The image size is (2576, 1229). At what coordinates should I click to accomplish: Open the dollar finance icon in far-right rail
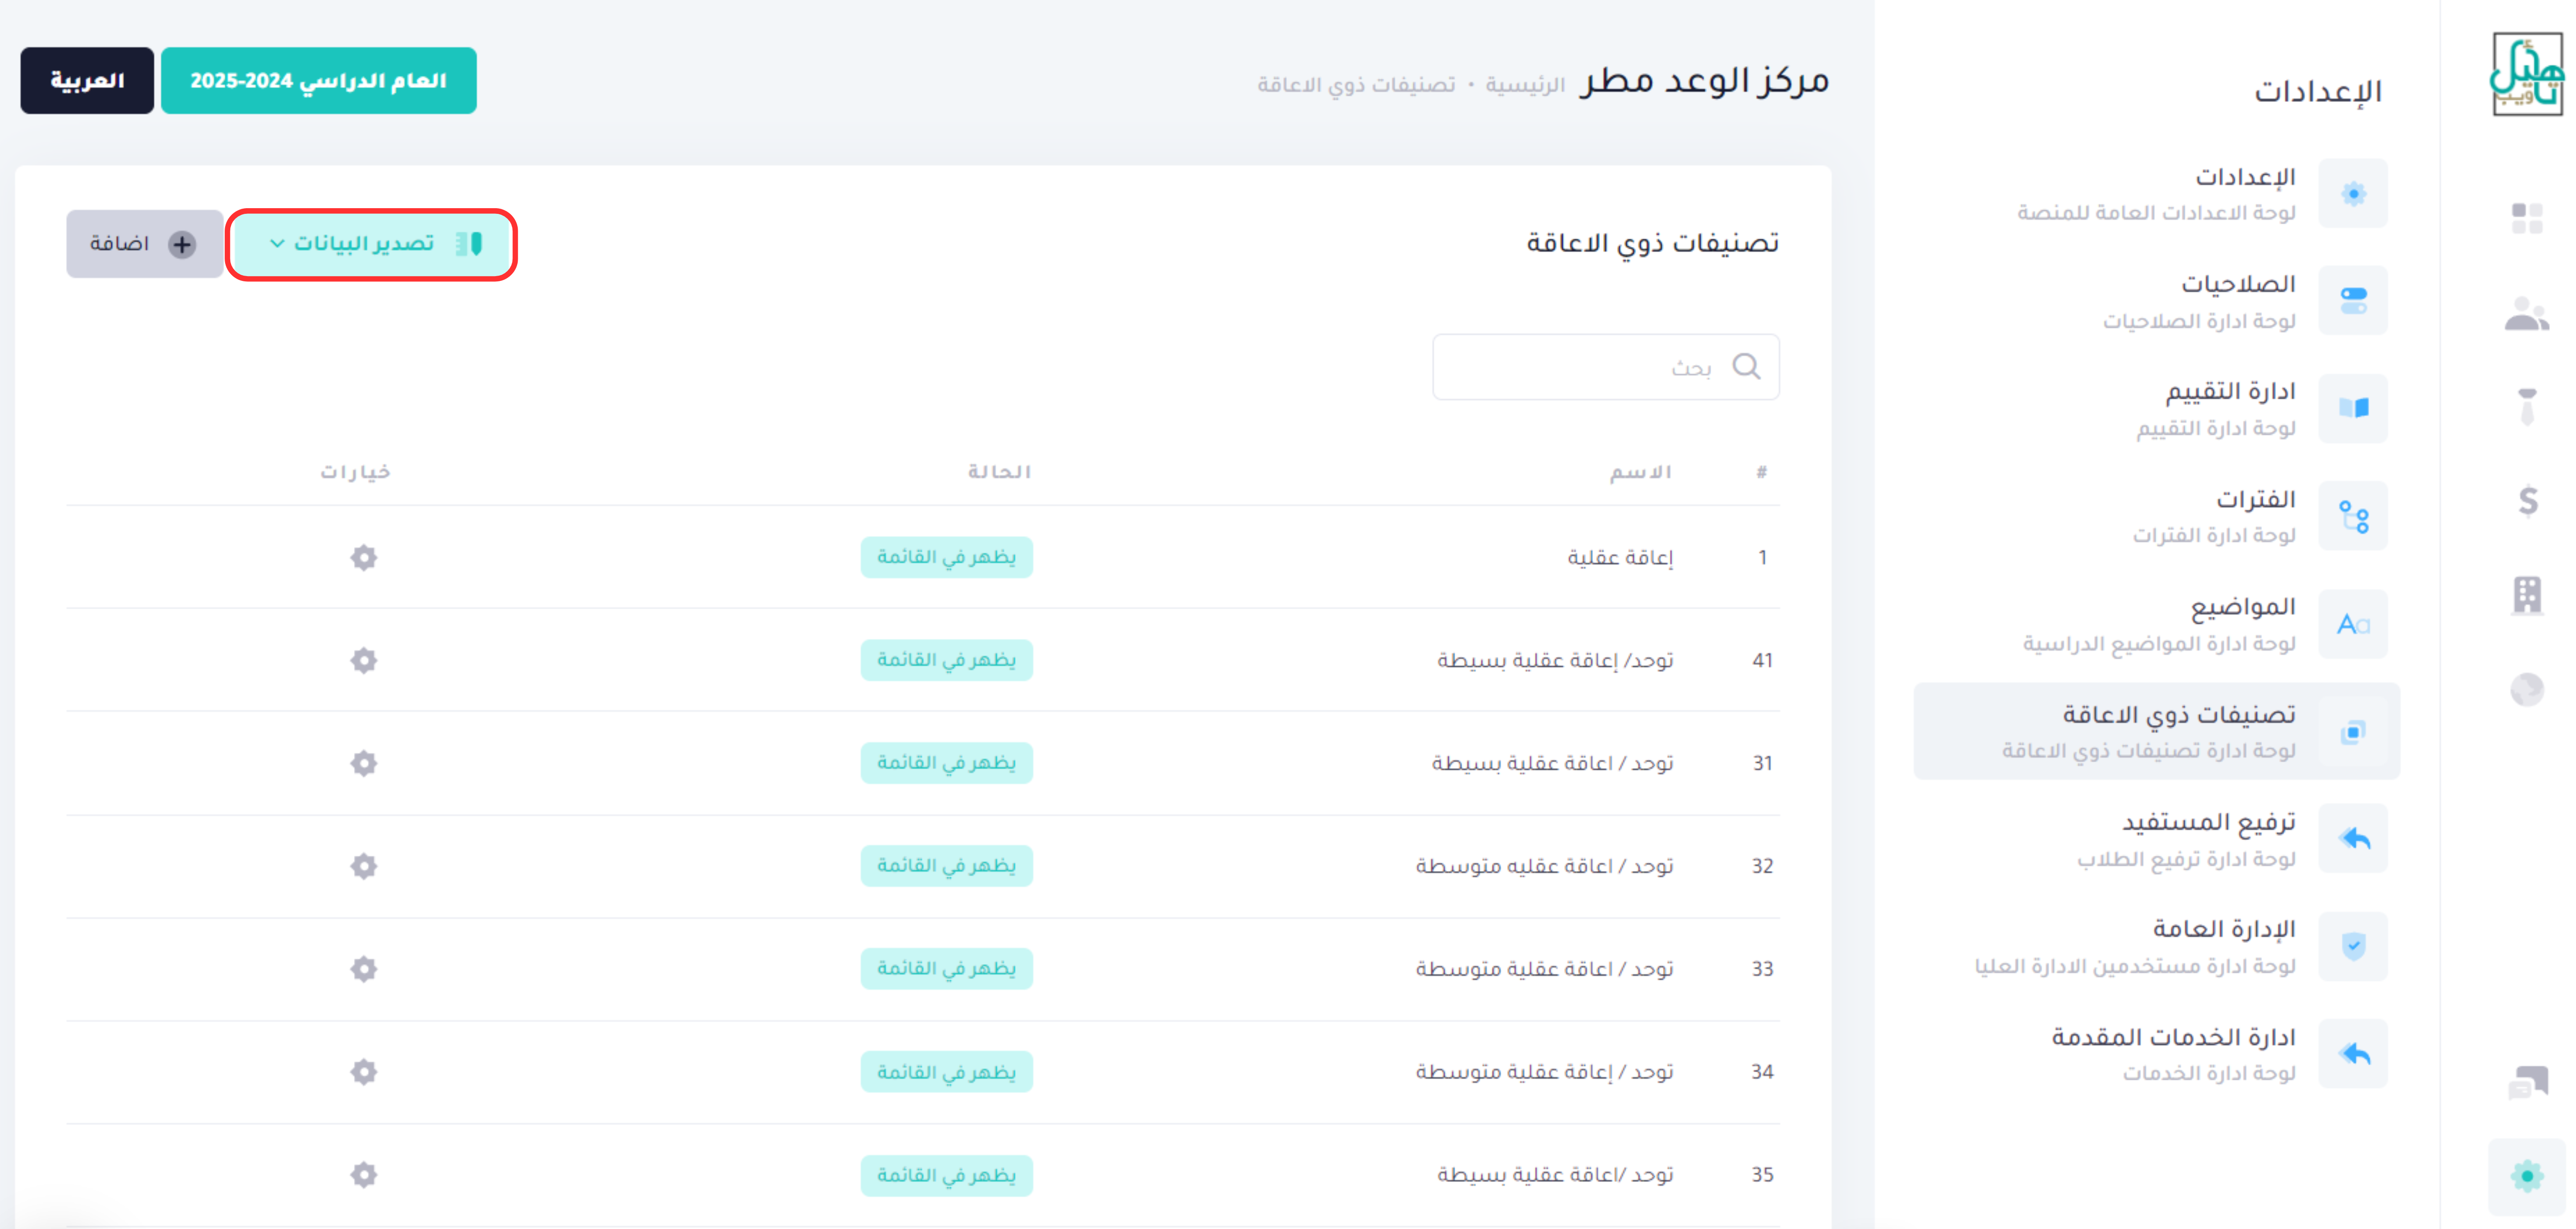click(2528, 500)
